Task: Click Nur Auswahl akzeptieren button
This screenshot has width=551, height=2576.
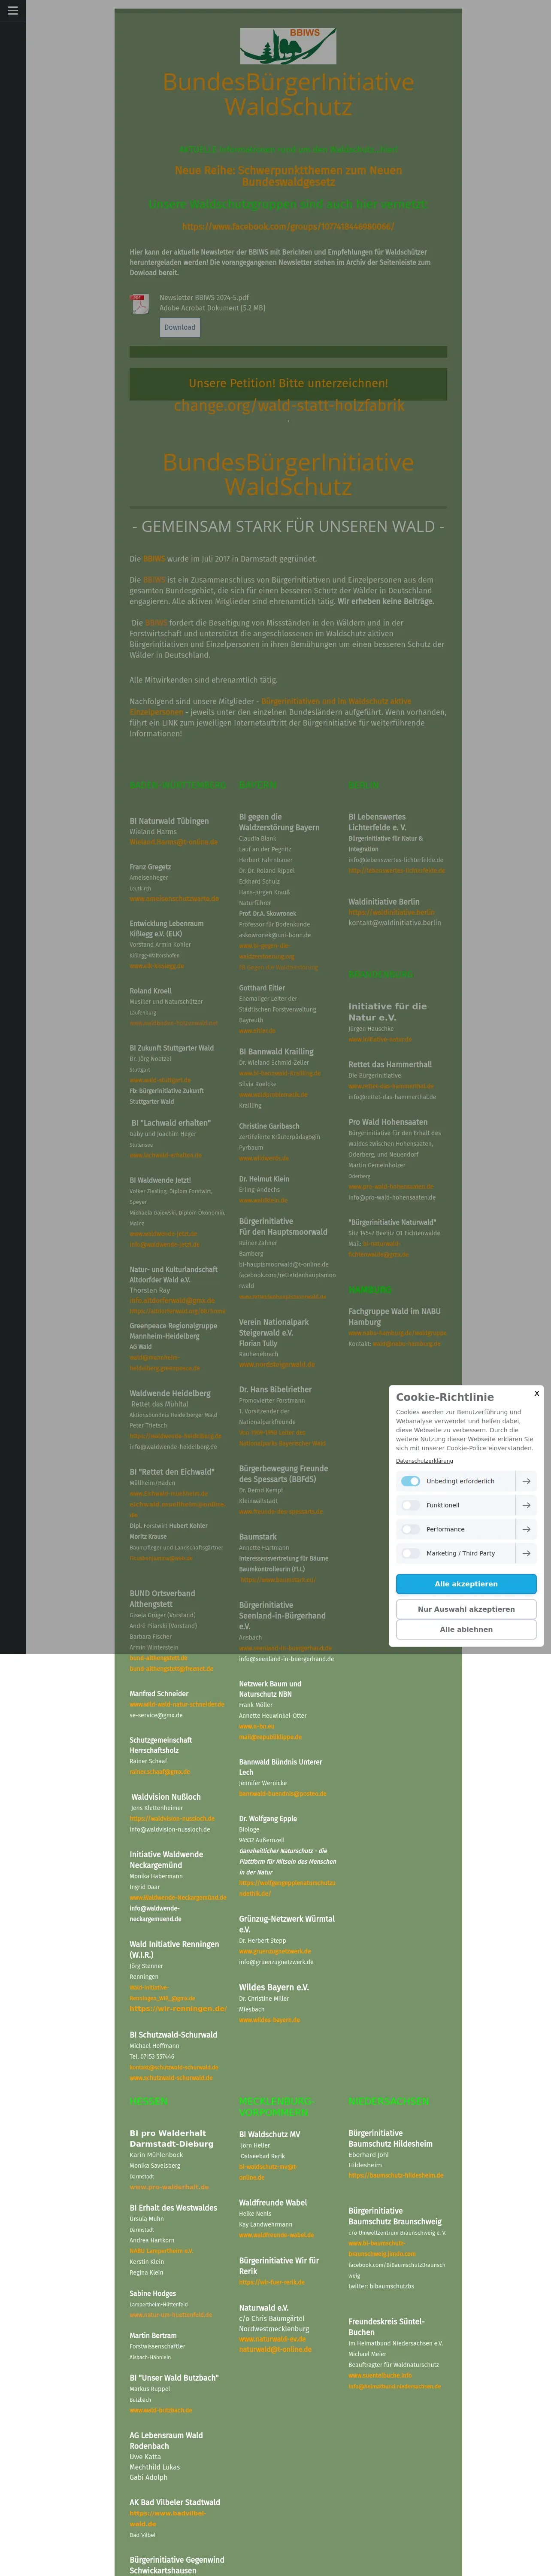Action: point(466,1609)
